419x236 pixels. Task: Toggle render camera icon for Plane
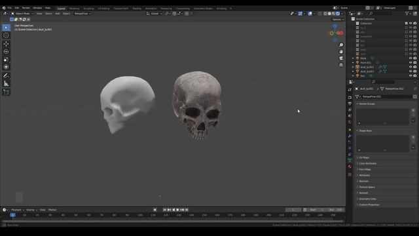414,58
